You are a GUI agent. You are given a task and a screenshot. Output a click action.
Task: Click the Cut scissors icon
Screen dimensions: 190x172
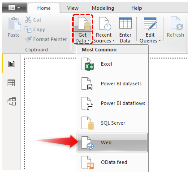[28, 20]
